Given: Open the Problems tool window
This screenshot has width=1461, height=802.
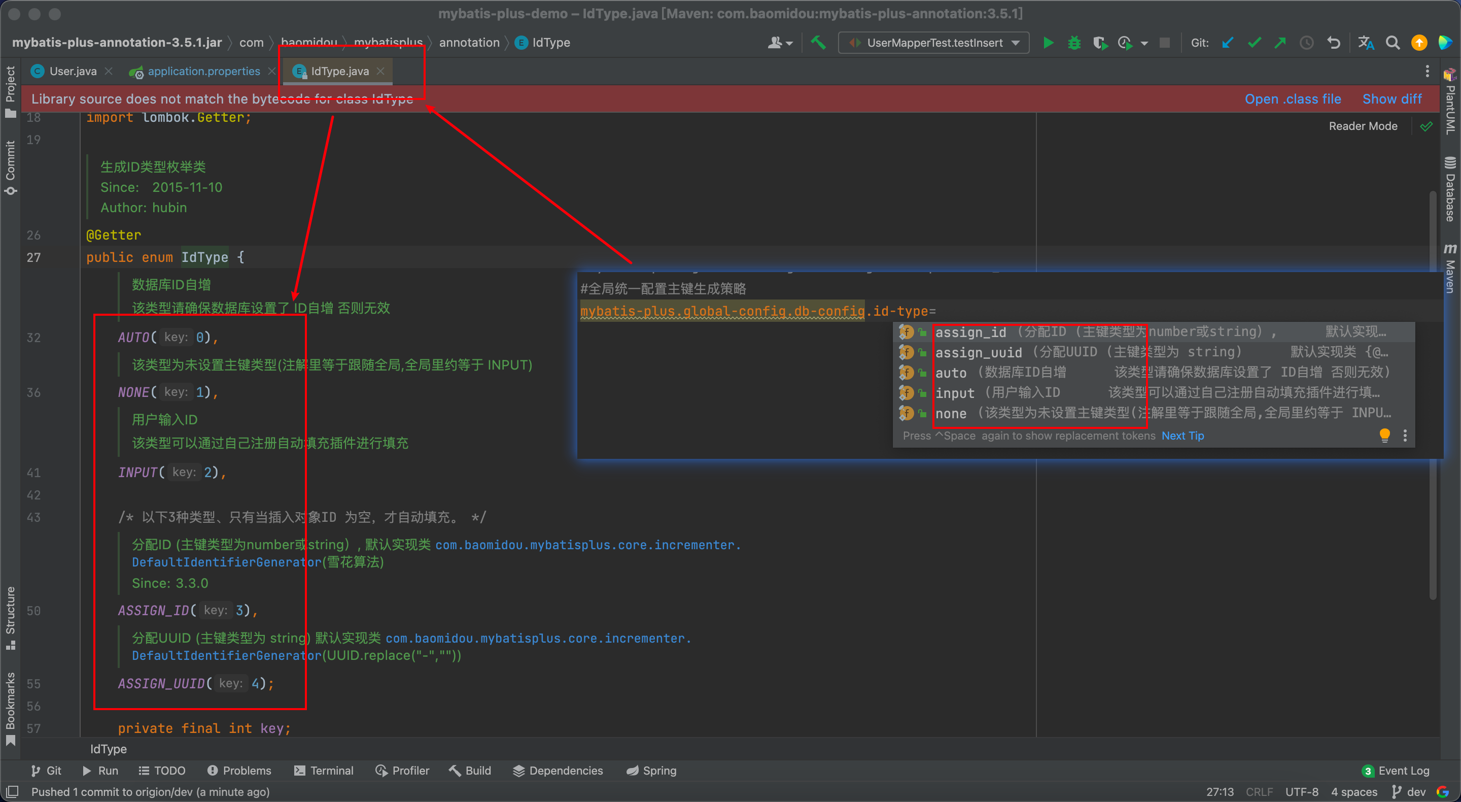Looking at the screenshot, I should [239, 770].
